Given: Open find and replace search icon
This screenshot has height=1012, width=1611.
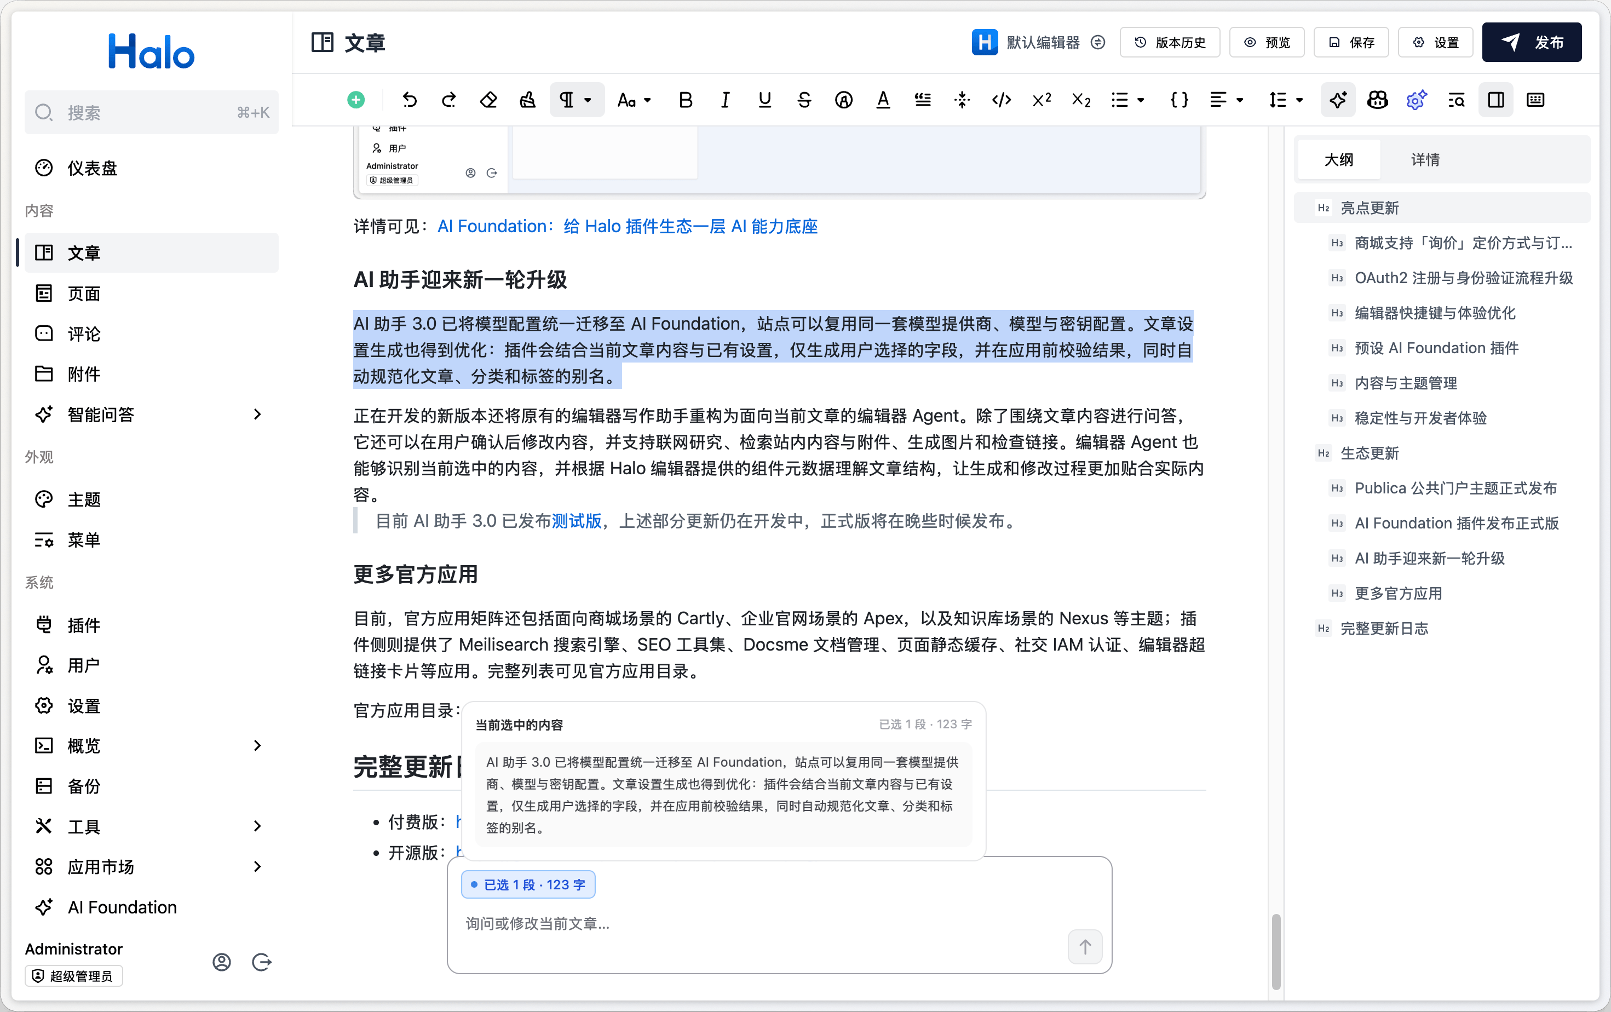Looking at the screenshot, I should tap(1457, 100).
